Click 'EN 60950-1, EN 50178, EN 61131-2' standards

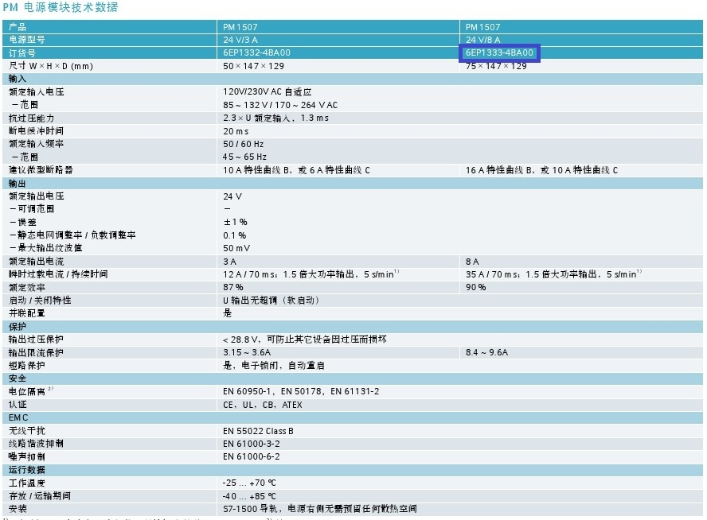point(301,392)
